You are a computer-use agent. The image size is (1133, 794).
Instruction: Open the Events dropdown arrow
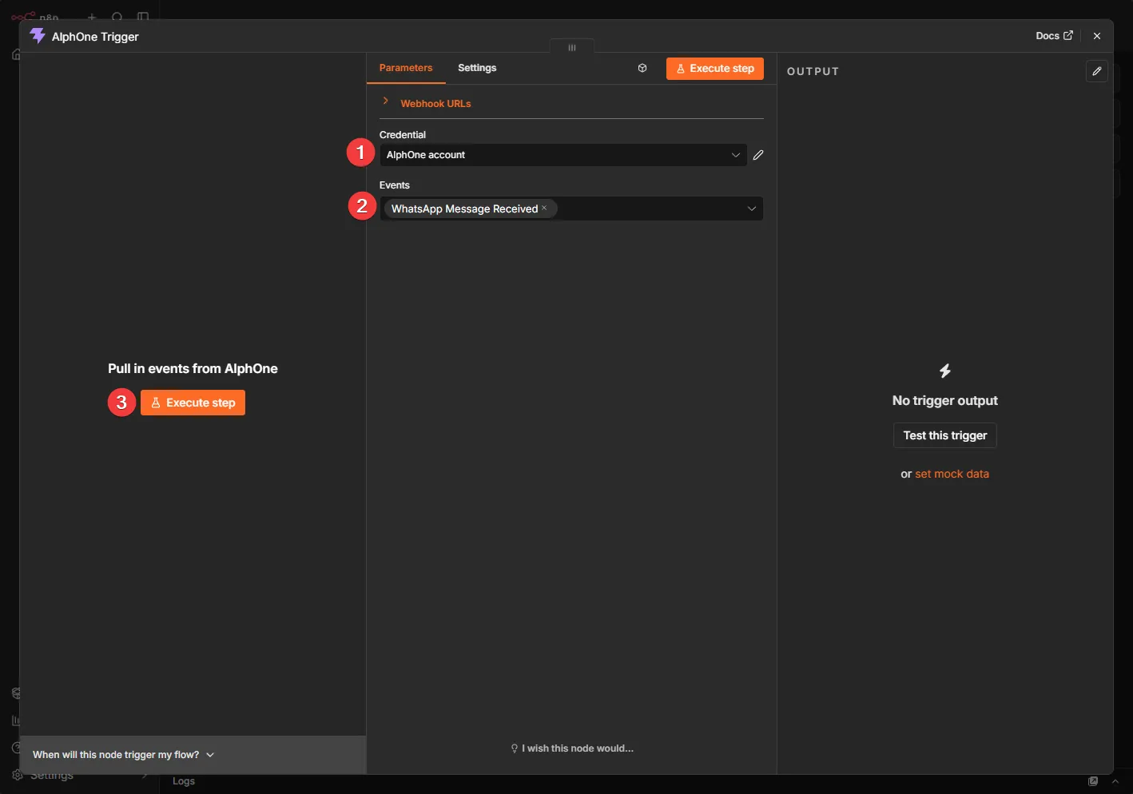[752, 208]
